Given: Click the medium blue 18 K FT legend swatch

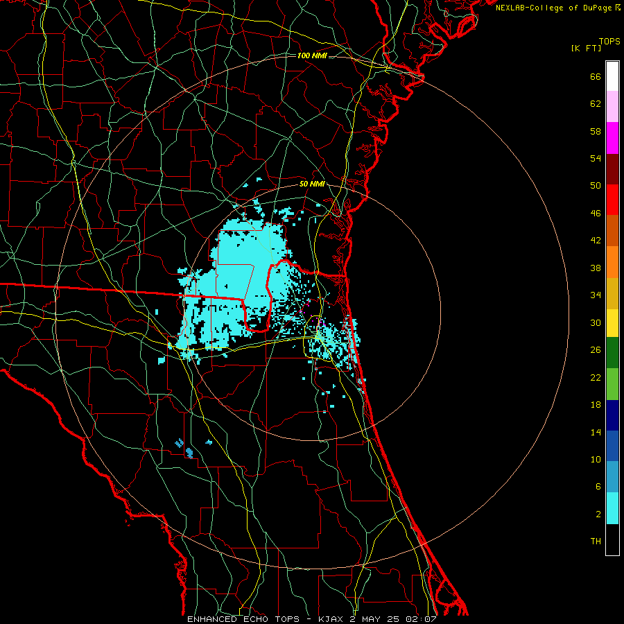Looking at the screenshot, I should (x=612, y=446).
